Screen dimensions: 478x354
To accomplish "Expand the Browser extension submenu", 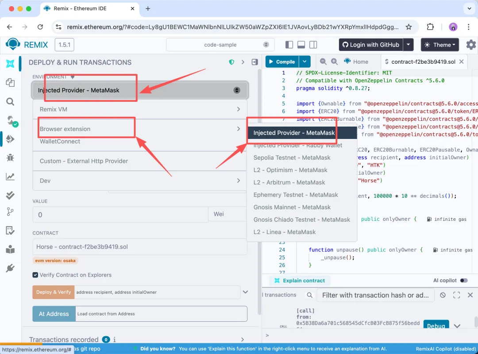I will [140, 129].
